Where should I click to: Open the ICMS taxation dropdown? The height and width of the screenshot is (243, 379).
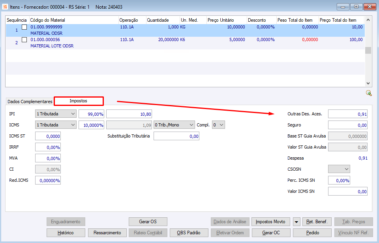tap(56, 125)
